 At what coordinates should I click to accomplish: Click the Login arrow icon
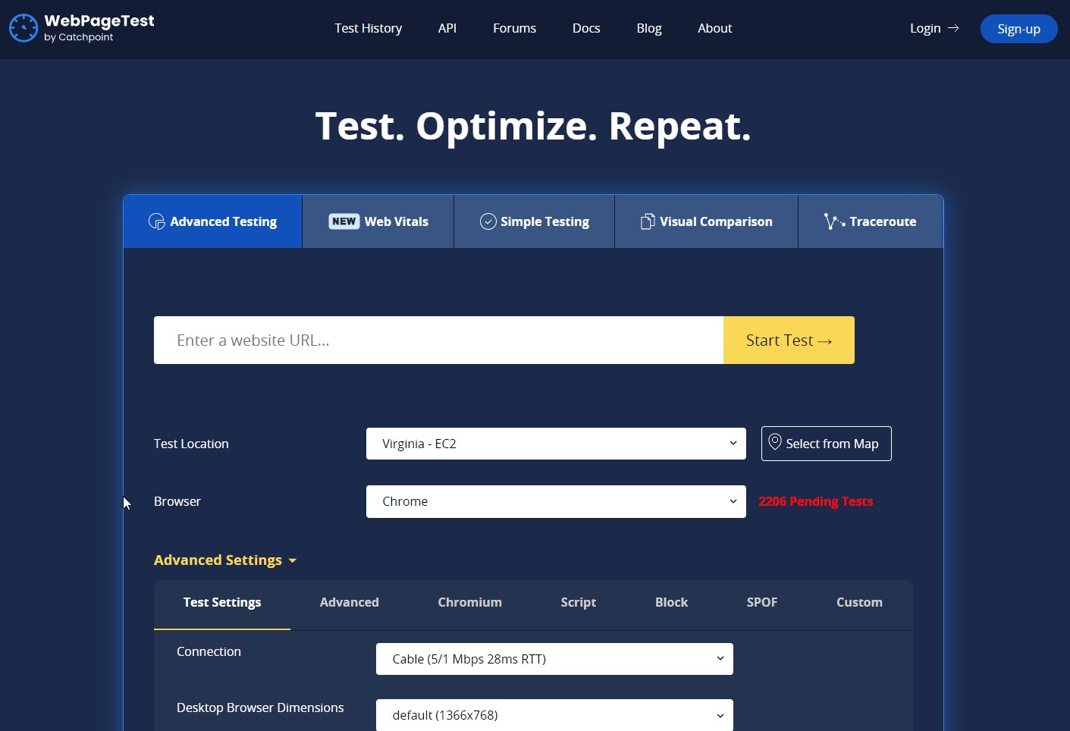[953, 28]
